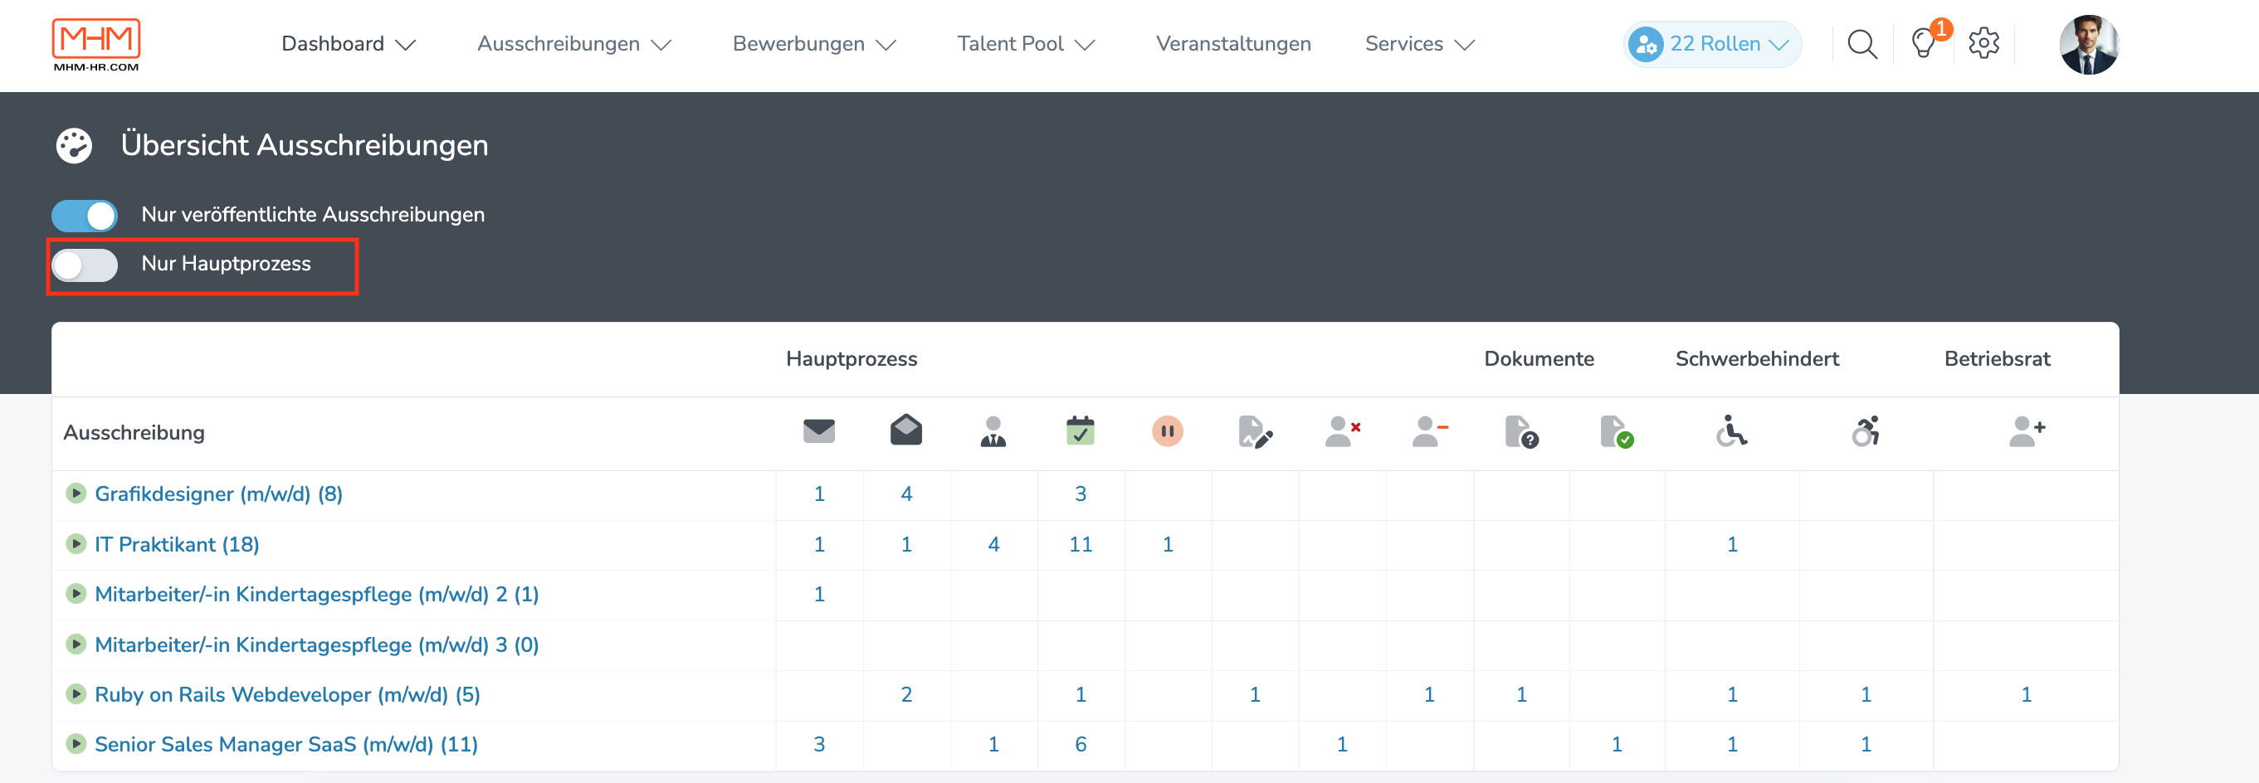Expand Ruby on Rails Webdeveloper row arrow
The image size is (2259, 783).
pyautogui.click(x=76, y=694)
